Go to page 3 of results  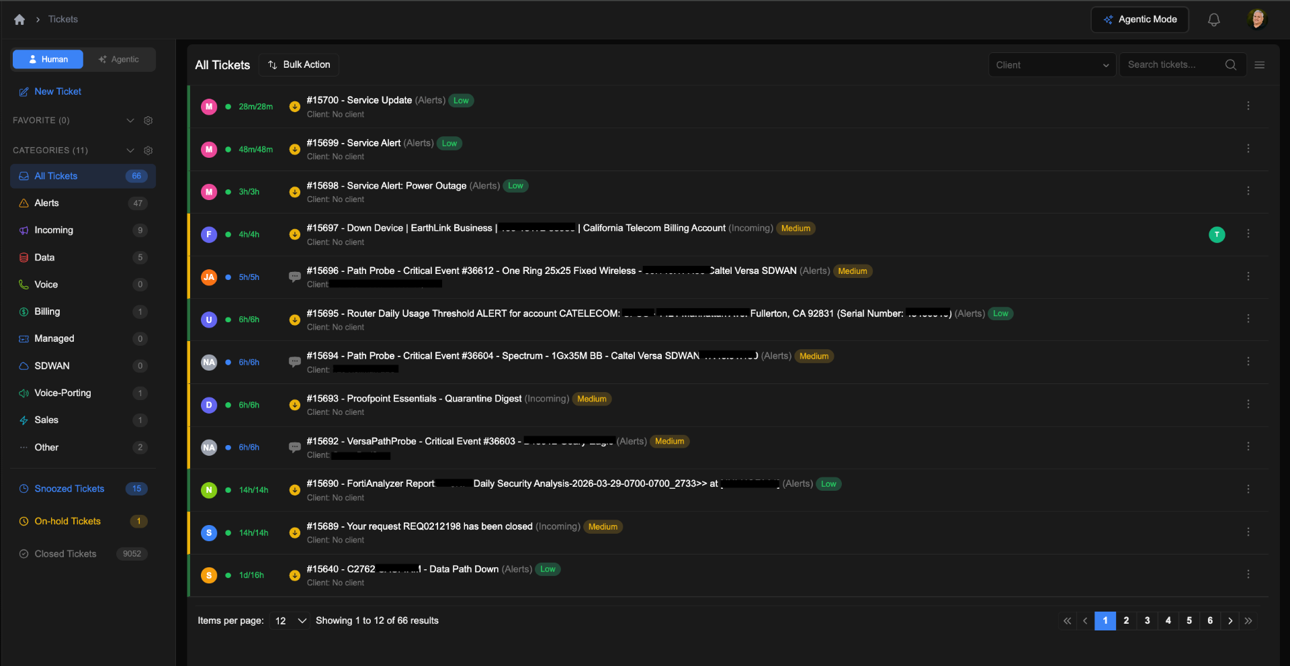pyautogui.click(x=1147, y=621)
